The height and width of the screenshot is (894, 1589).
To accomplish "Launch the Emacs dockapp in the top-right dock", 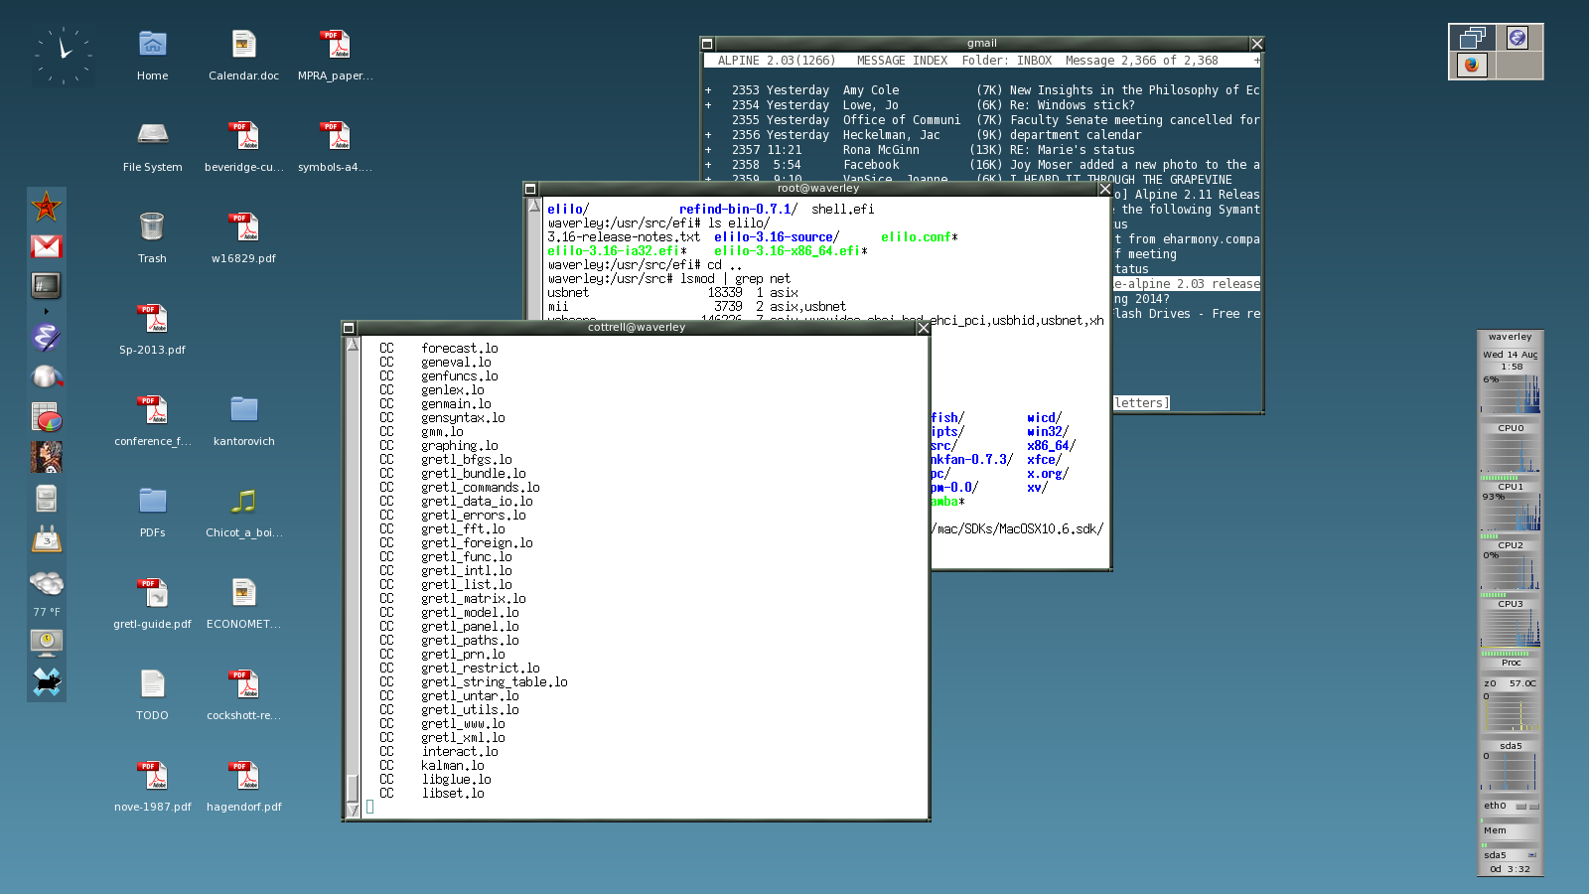I will [x=1518, y=37].
